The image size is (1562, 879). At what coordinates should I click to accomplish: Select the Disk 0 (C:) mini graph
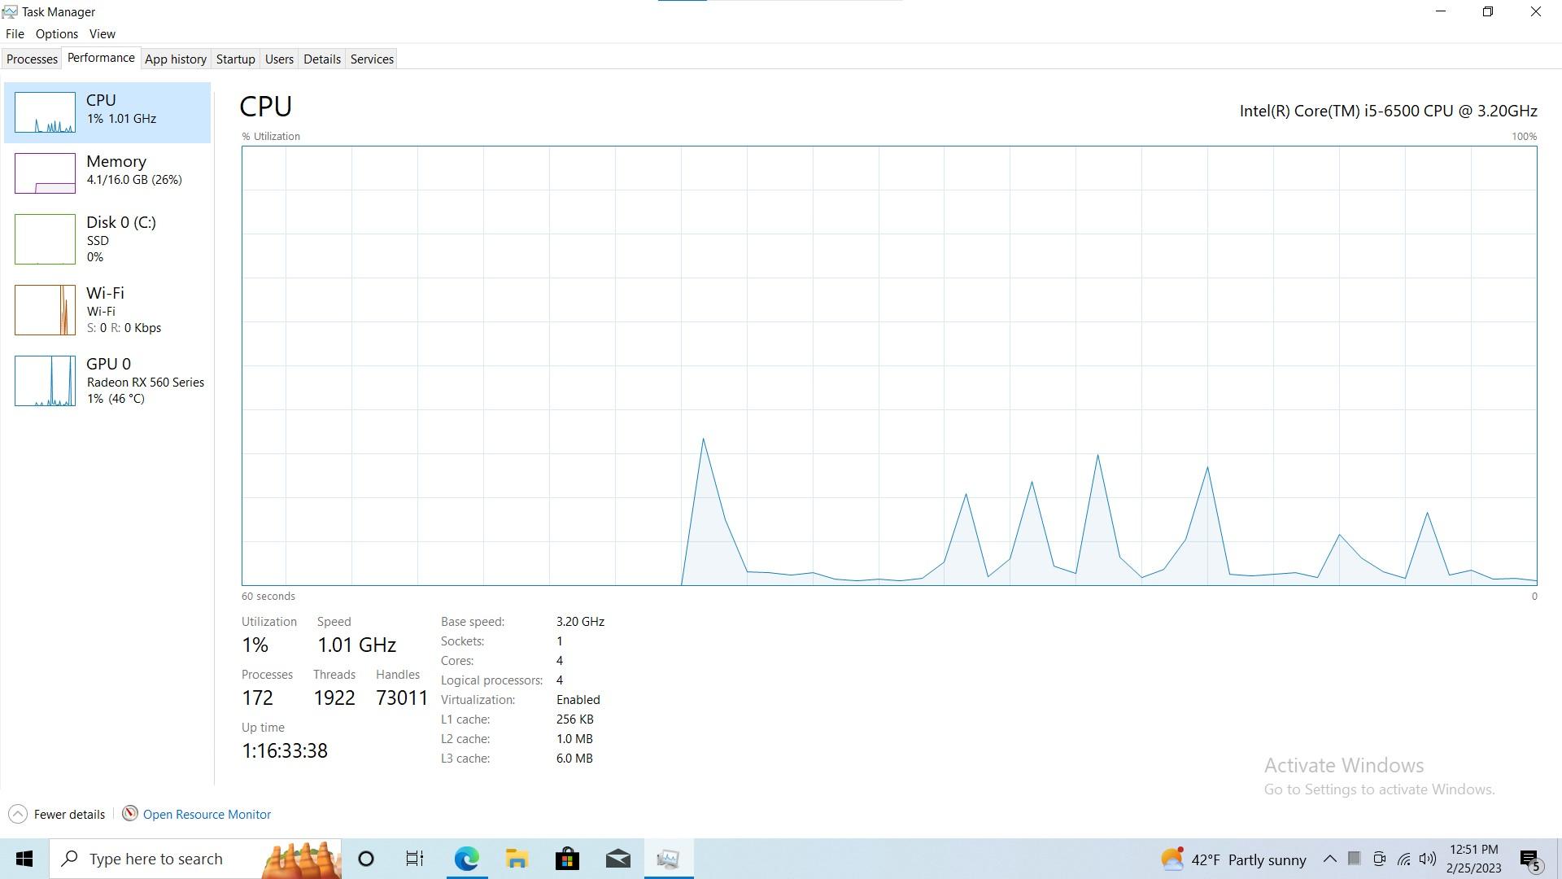pyautogui.click(x=45, y=239)
